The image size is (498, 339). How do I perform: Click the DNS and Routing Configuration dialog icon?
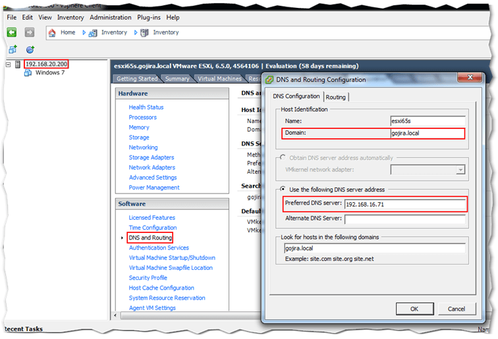pos(269,80)
